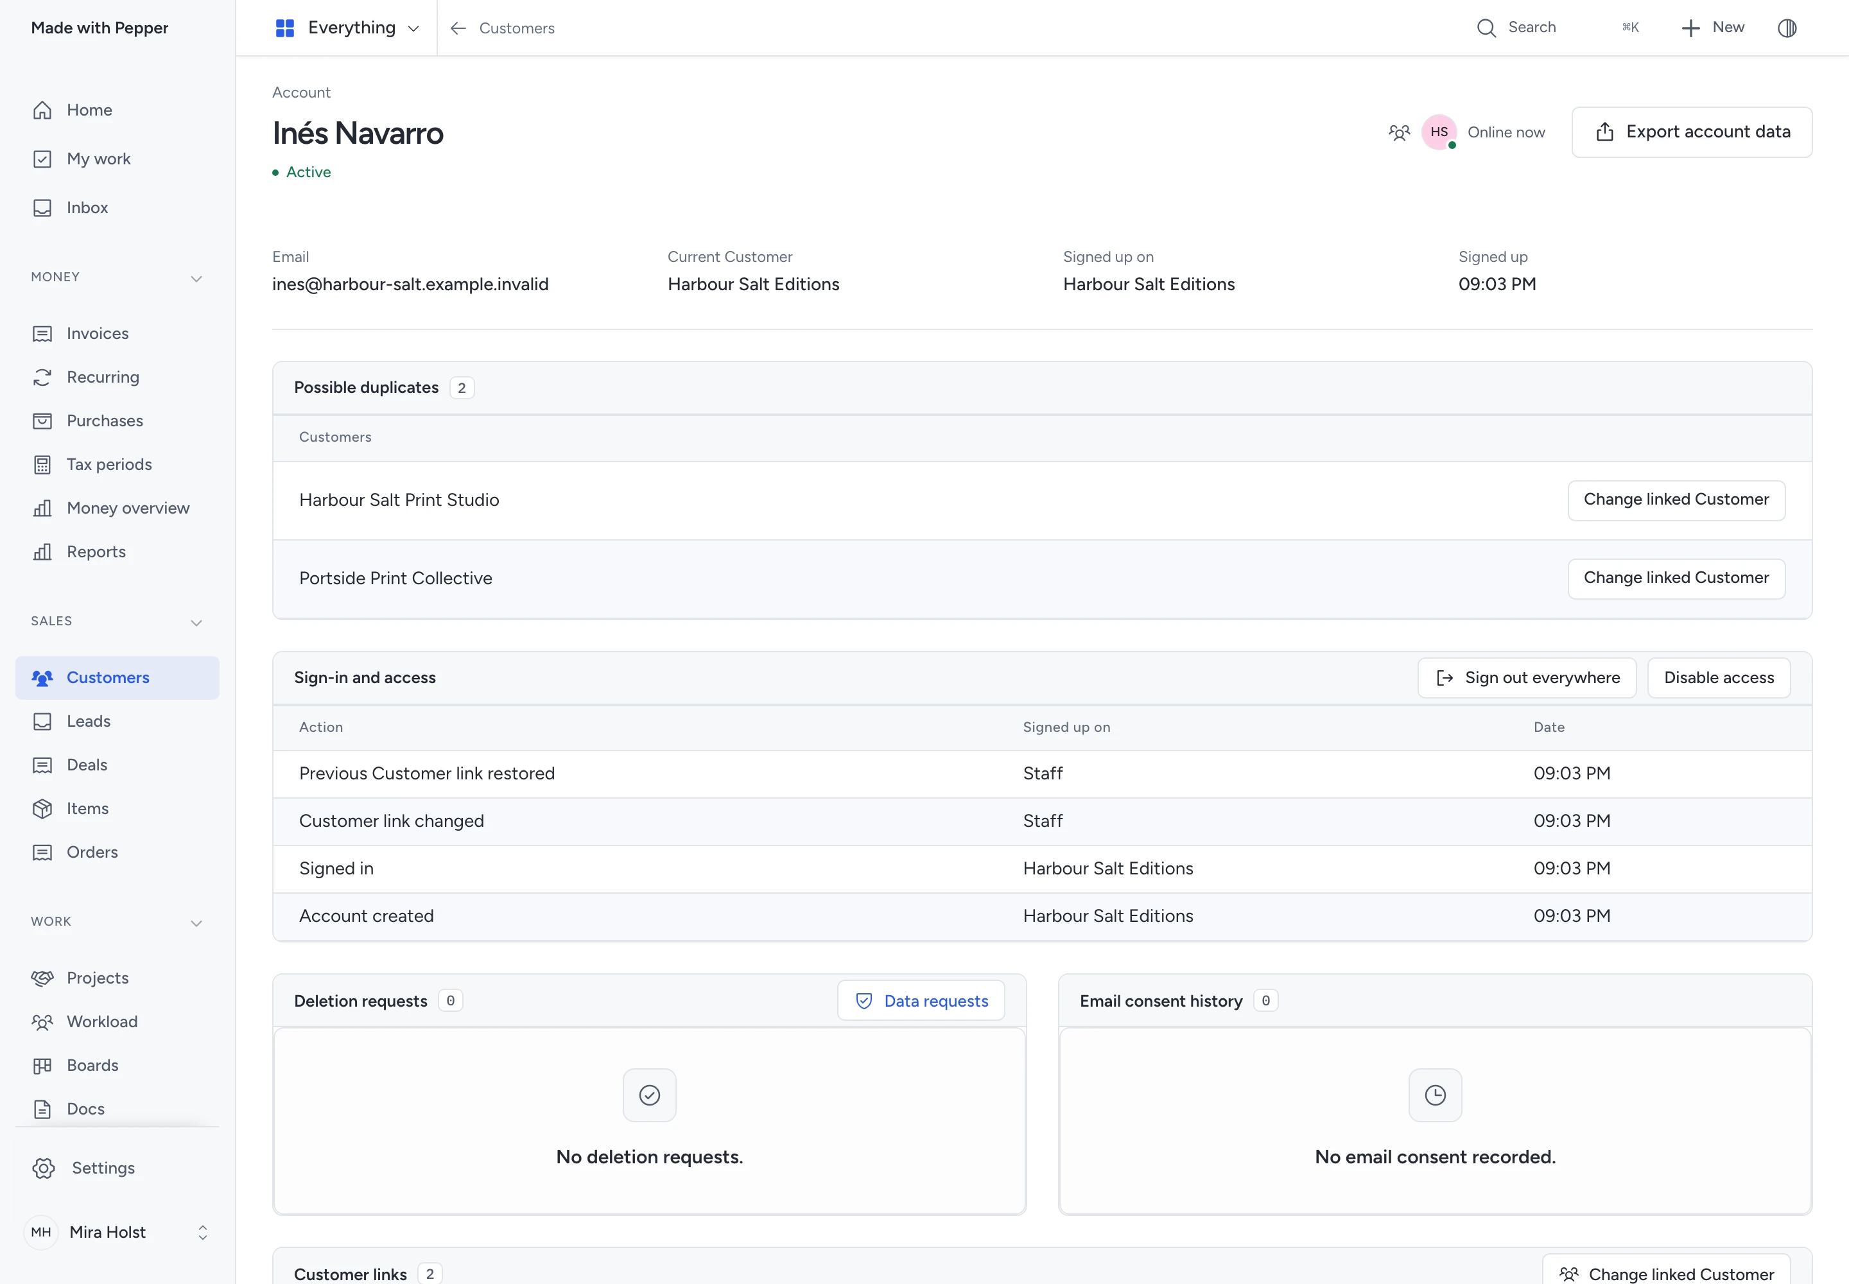Click the Tax periods calculator icon
Viewport: 1849px width, 1284px height.
[x=42, y=465]
